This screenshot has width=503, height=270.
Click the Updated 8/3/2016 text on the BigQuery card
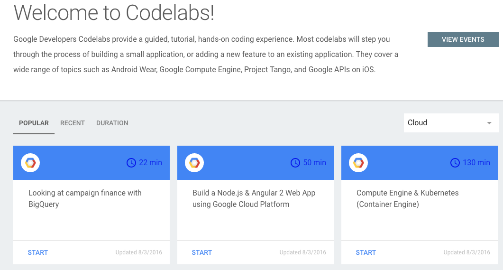pyautogui.click(x=138, y=252)
